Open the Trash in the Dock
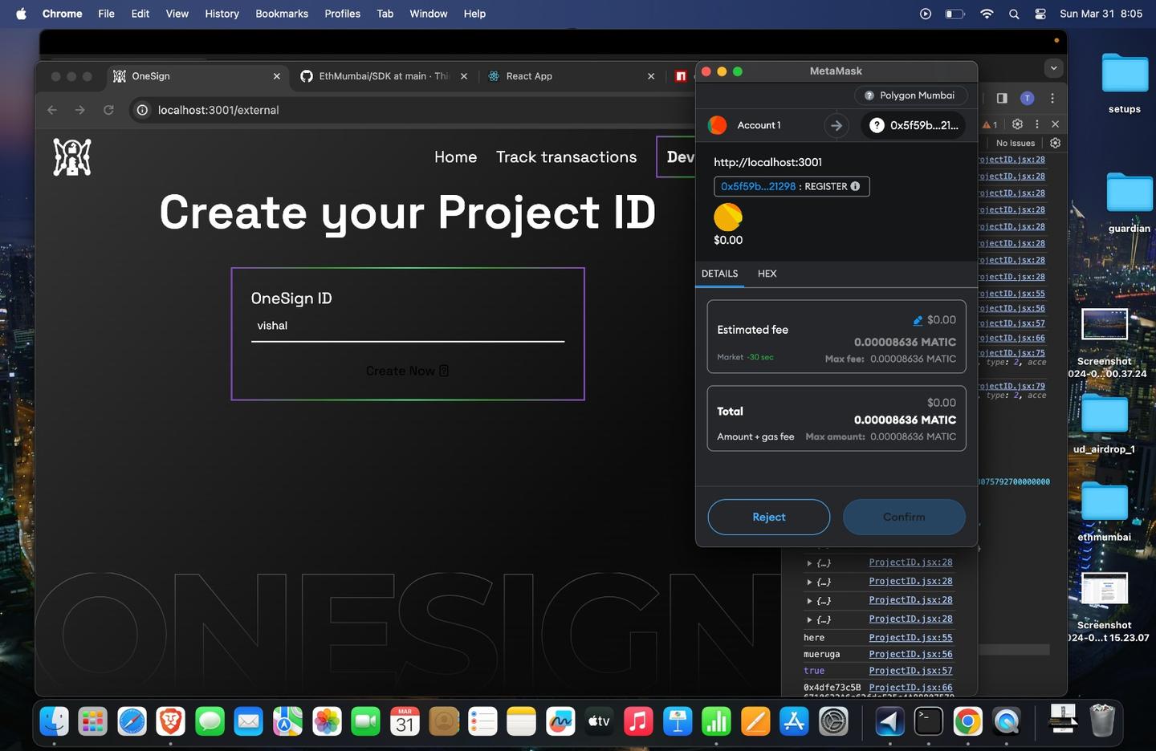 click(1102, 721)
